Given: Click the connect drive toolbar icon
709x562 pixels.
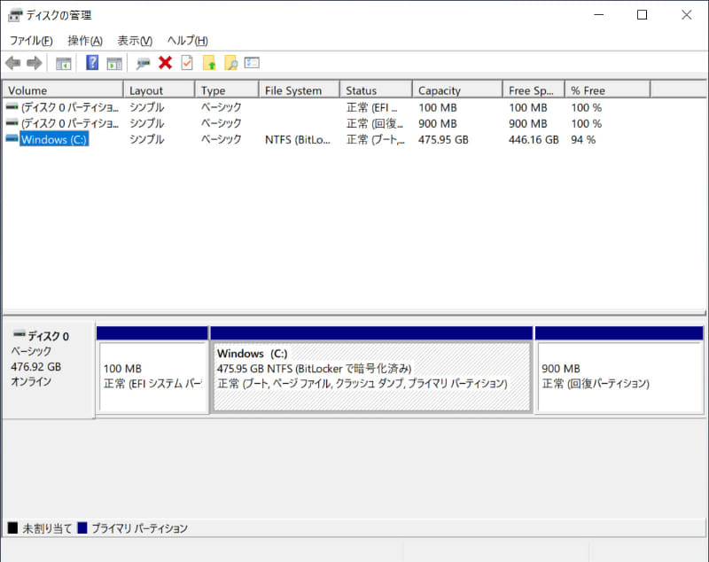Looking at the screenshot, I should (x=143, y=63).
